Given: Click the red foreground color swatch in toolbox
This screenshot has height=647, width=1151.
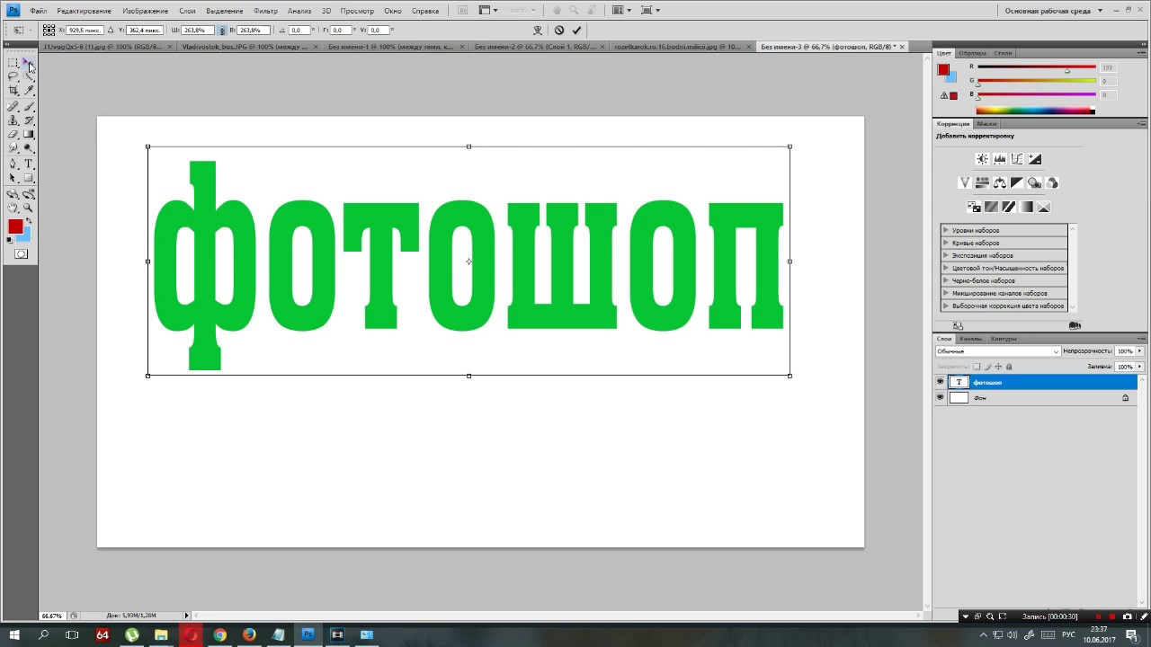Looking at the screenshot, I should pyautogui.click(x=15, y=226).
